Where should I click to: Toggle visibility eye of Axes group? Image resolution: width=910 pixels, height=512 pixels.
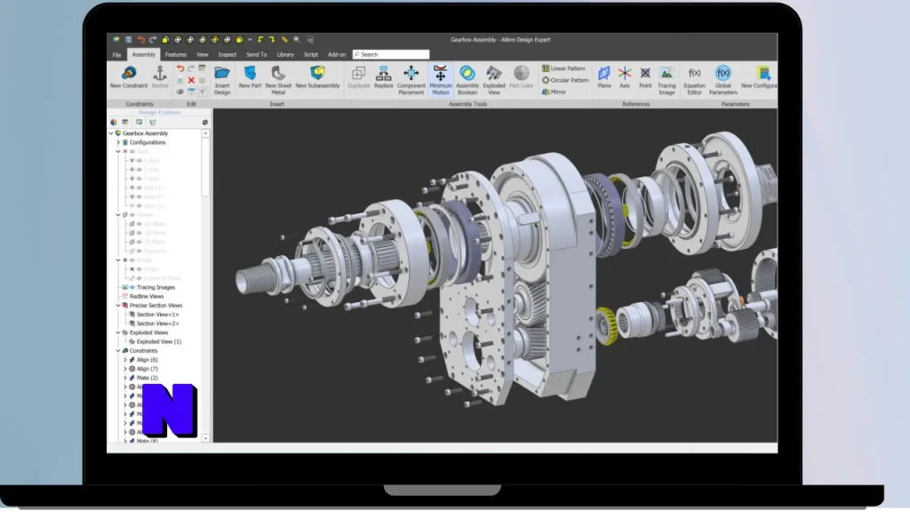(x=132, y=151)
